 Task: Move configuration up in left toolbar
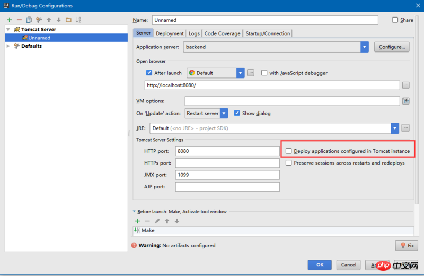pyautogui.click(x=49, y=20)
